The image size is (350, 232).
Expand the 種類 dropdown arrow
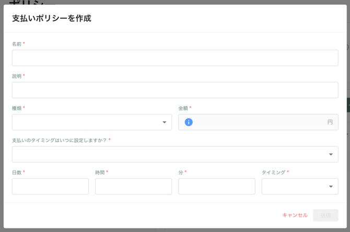(x=164, y=122)
